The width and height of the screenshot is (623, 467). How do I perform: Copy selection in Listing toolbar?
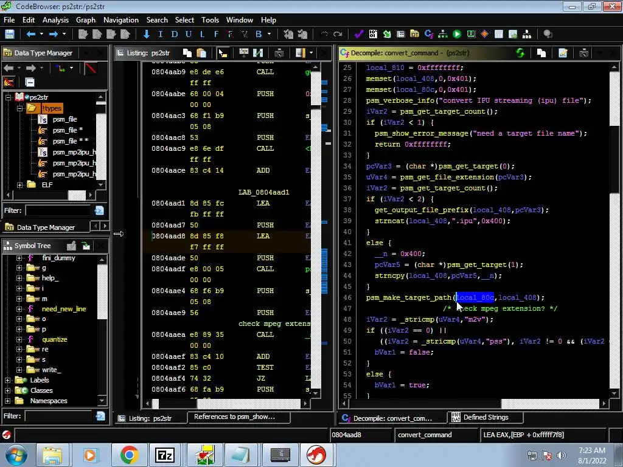tap(187, 53)
